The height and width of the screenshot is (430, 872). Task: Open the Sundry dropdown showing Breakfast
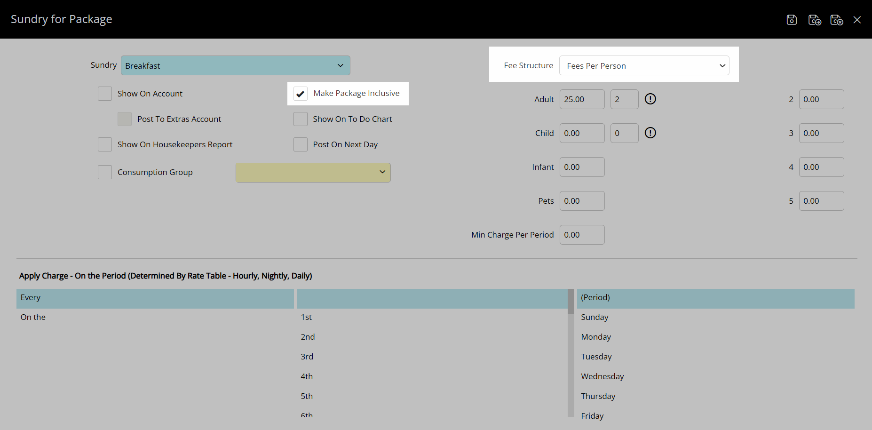[235, 66]
